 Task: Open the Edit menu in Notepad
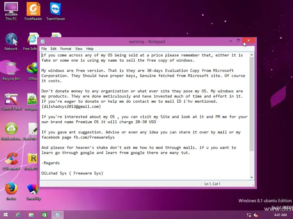tap(54, 49)
